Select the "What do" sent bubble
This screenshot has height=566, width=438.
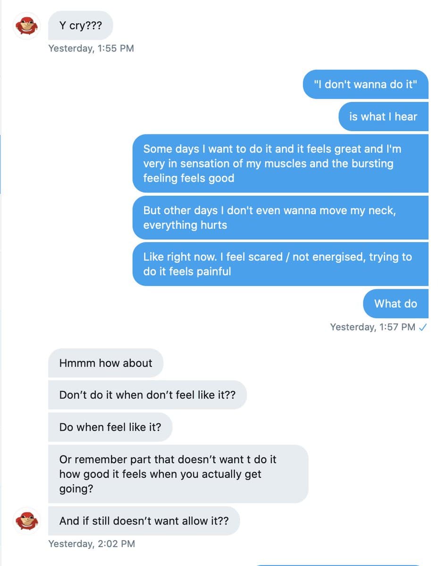396,303
